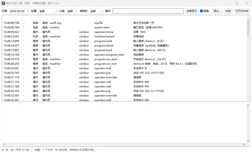252x154 pixels.
Task: Click the 查找 search input field
Action: [x=148, y=11]
